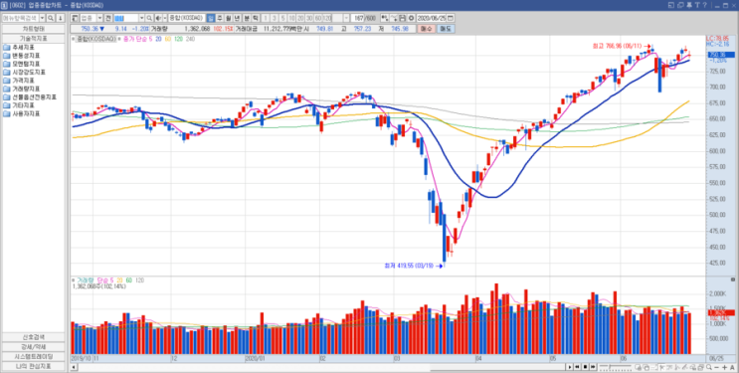Click the code search magnifier icon

click(149, 18)
